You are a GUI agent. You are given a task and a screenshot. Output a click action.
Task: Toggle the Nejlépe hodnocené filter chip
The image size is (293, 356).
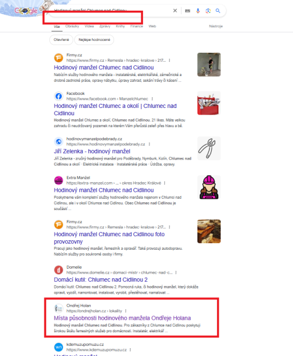94,40
